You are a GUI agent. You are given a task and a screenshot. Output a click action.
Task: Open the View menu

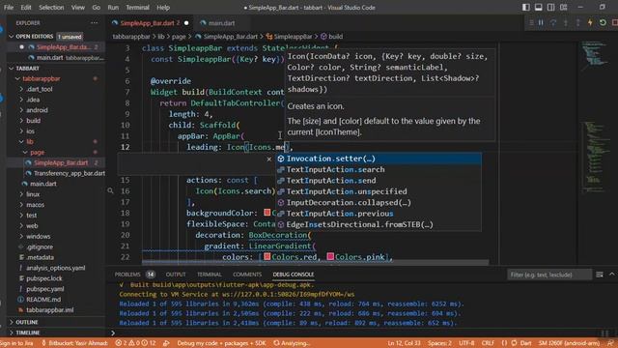tap(77, 7)
